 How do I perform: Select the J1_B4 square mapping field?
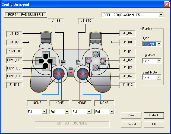(128, 76)
